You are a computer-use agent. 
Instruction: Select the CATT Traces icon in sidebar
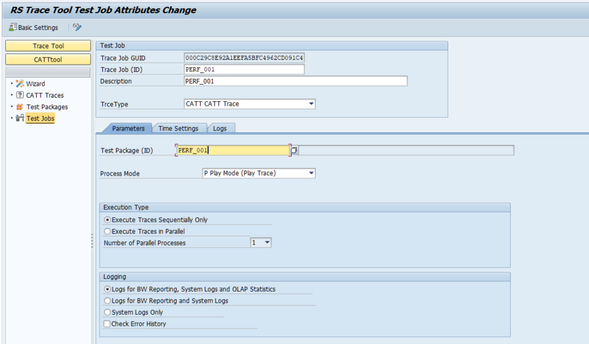pos(20,95)
